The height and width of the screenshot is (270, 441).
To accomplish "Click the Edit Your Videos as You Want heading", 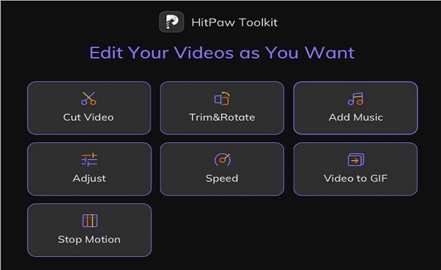I will (x=222, y=53).
